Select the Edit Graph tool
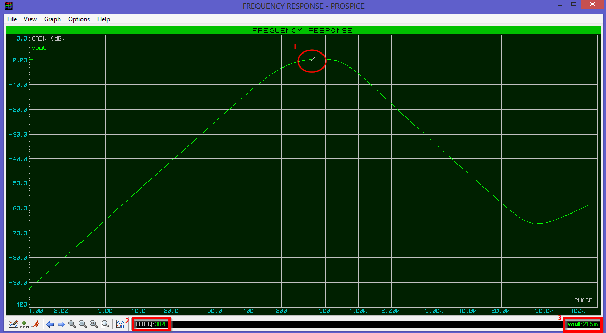 click(x=13, y=324)
